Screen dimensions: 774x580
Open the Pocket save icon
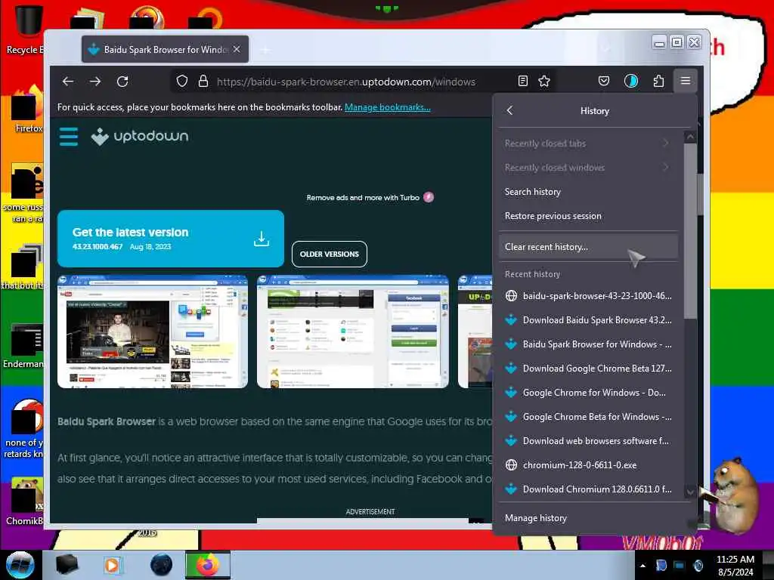click(604, 82)
